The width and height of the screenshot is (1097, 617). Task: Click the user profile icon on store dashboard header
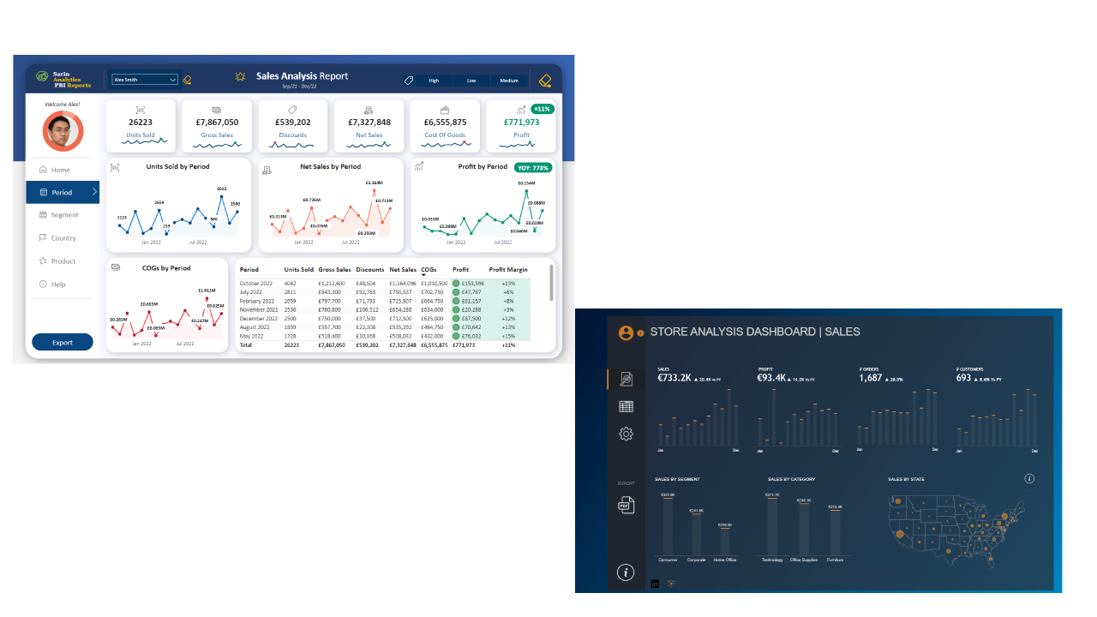(626, 331)
